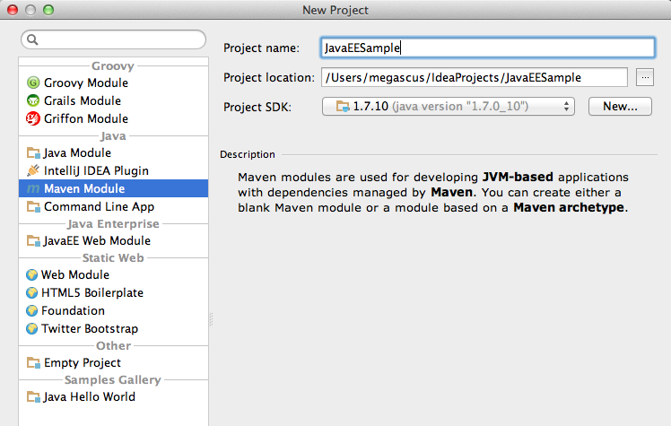The image size is (671, 426).
Task: Choose Command Line App template
Action: point(113,206)
